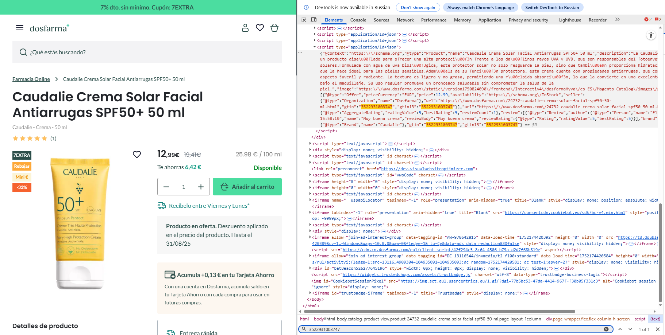Image resolution: width=665 pixels, height=335 pixels.
Task: Click the product quantity field
Action: [184, 187]
